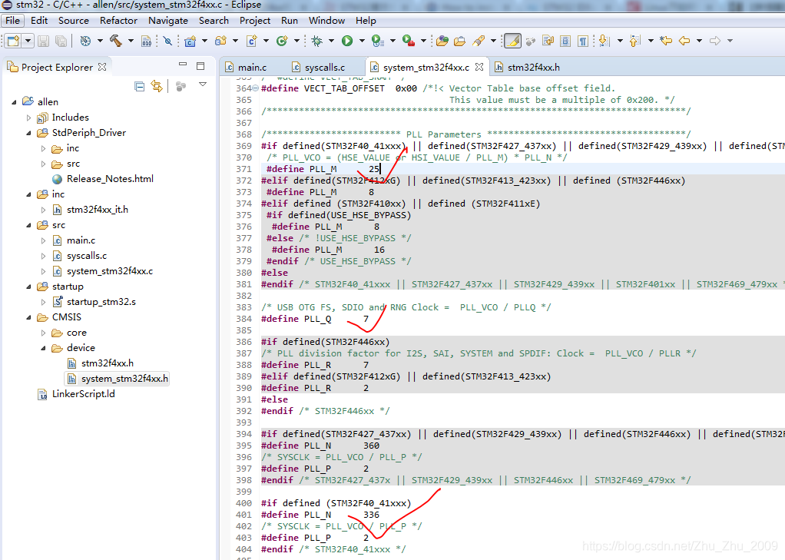Collapse the device folder
The image size is (785, 560).
pyautogui.click(x=44, y=348)
